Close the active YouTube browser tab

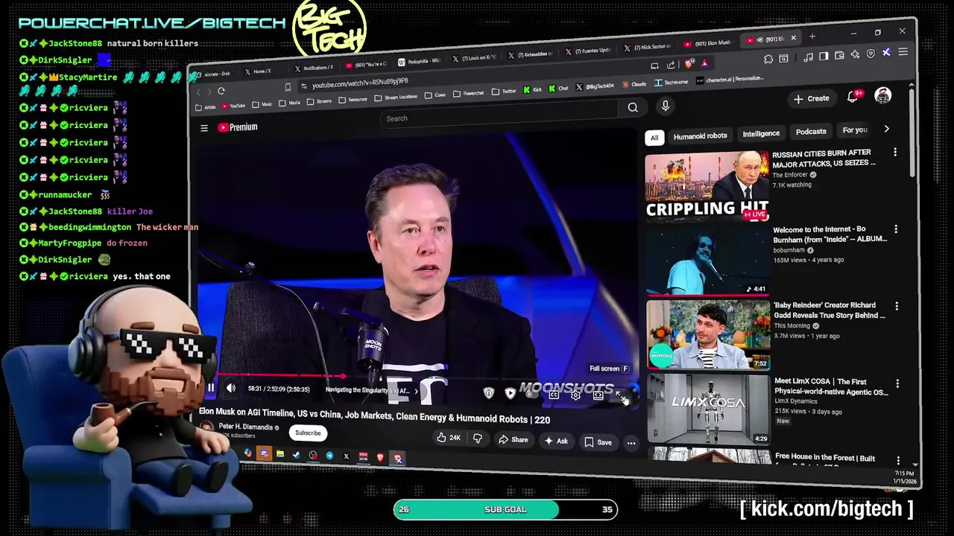point(794,38)
